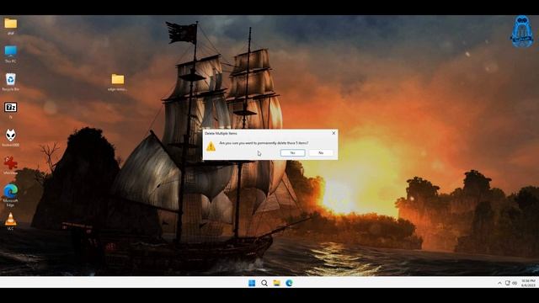
Task: Select the VLC cone desktop shortcut
Action: (11, 221)
